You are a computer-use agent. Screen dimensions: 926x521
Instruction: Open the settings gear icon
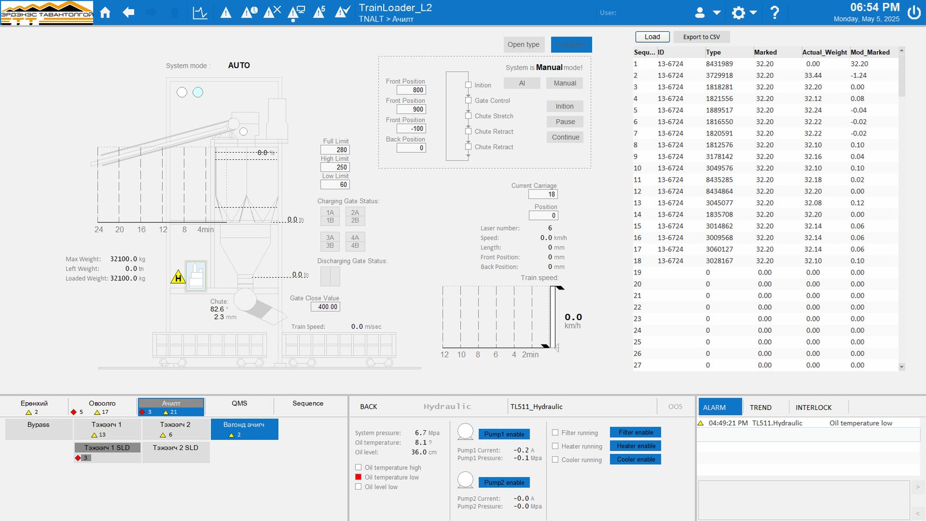coord(738,12)
